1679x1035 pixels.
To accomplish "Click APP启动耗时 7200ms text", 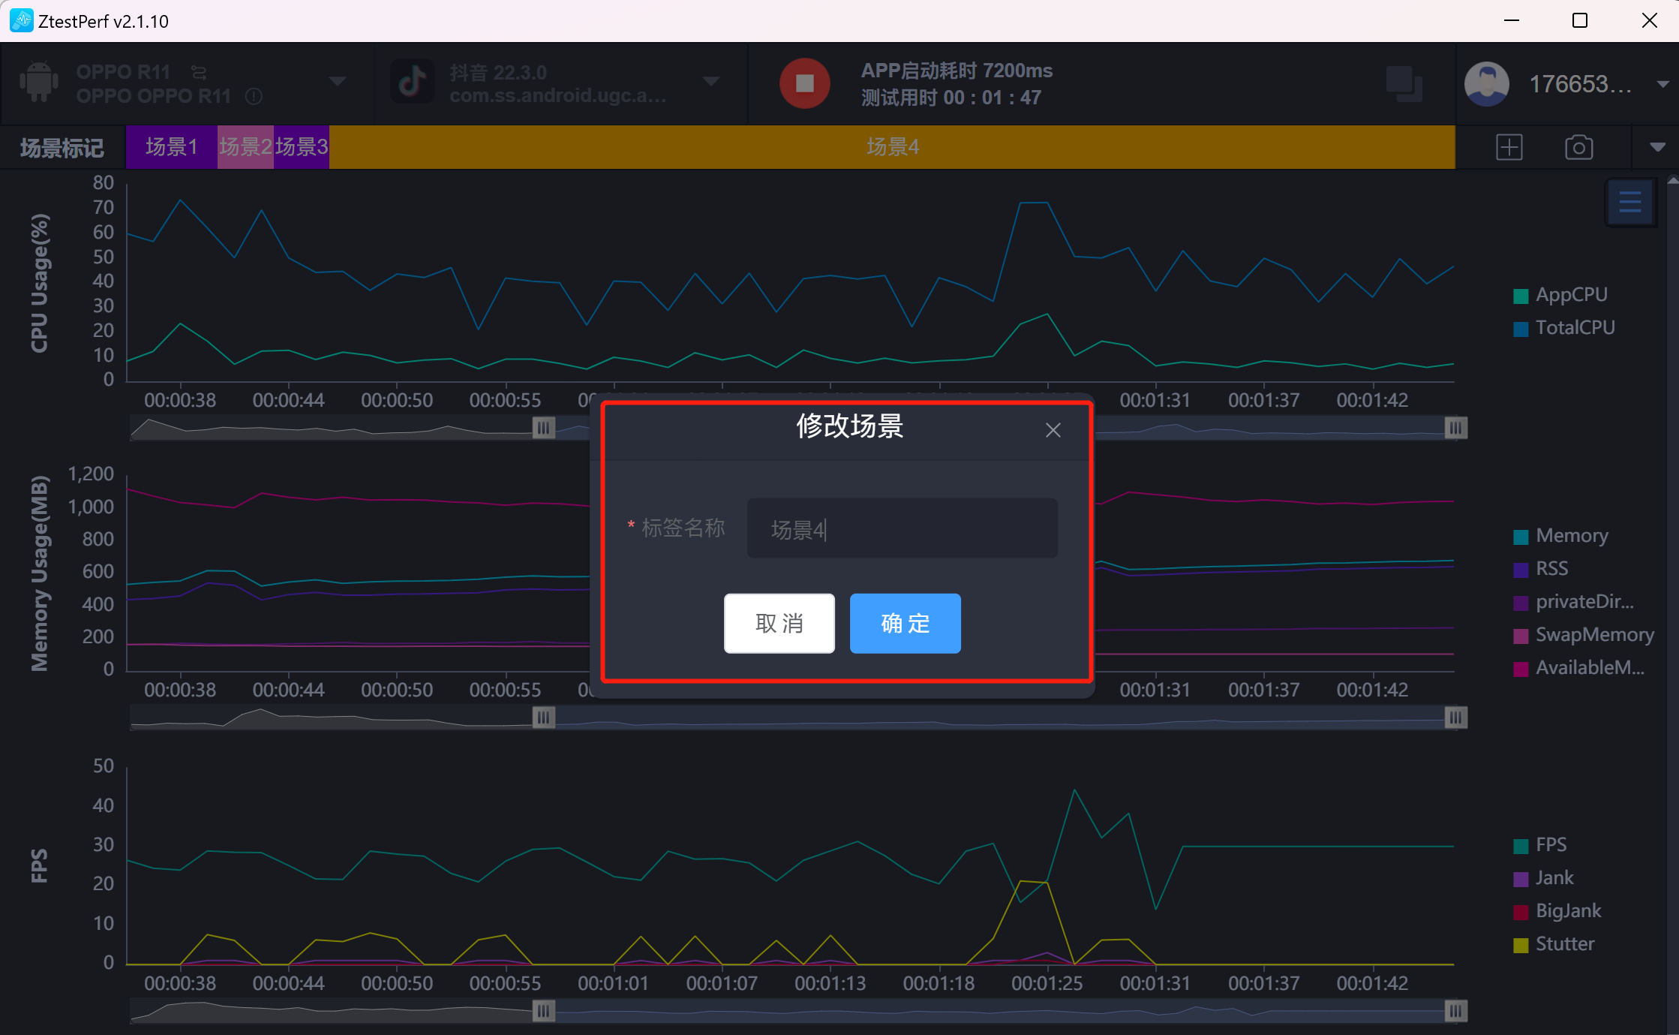I will pyautogui.click(x=957, y=71).
